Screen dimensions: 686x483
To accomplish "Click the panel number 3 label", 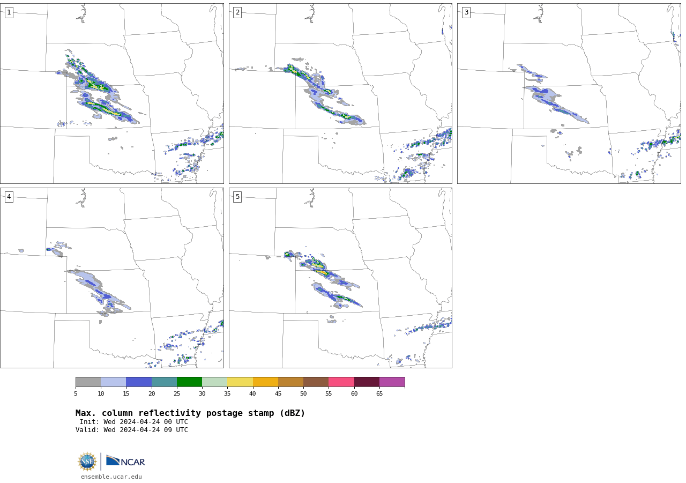I will 466,12.
